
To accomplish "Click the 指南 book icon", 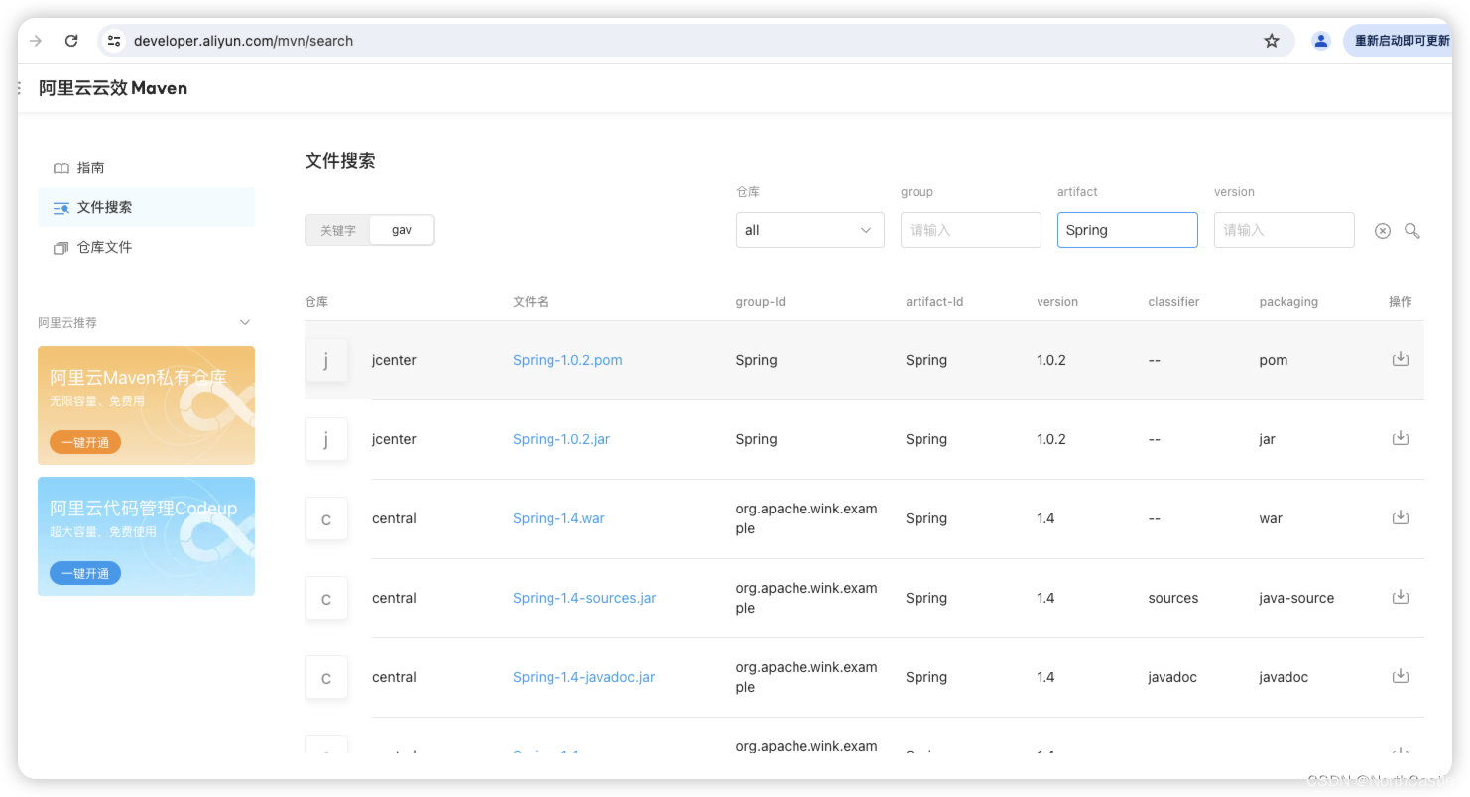I will click(x=61, y=169).
